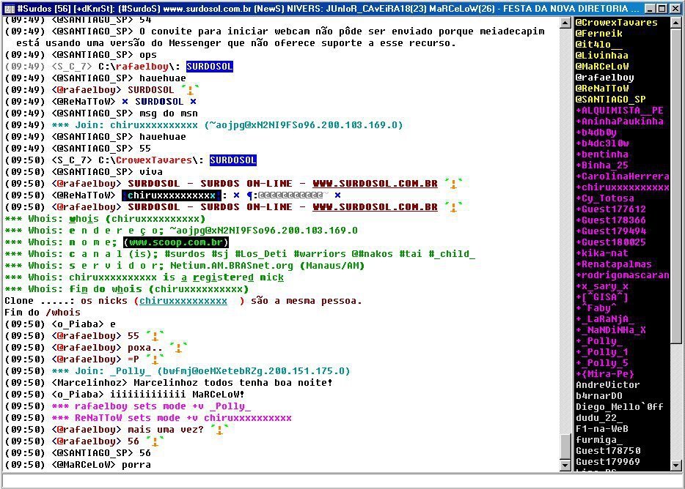Select +Renatapalmas in the nick list
This screenshot has height=489, width=685.
[x=613, y=264]
